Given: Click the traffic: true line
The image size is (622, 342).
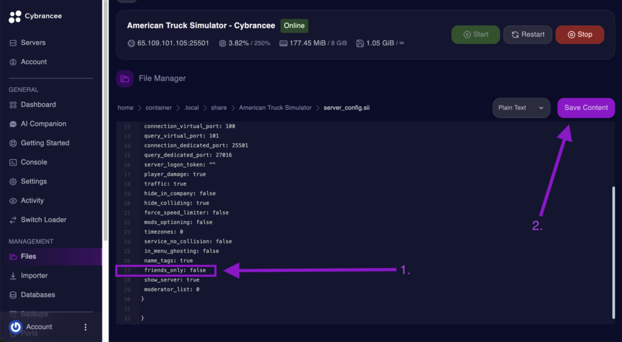Looking at the screenshot, I should 165,183.
